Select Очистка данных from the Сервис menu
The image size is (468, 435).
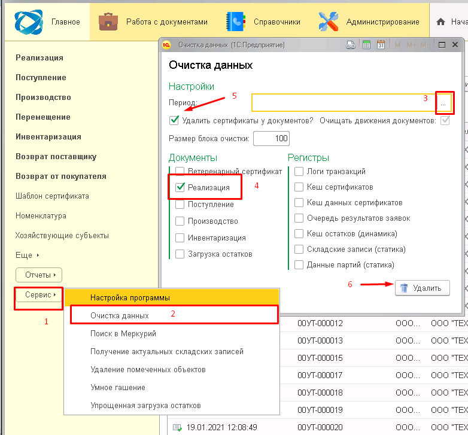tap(120, 315)
